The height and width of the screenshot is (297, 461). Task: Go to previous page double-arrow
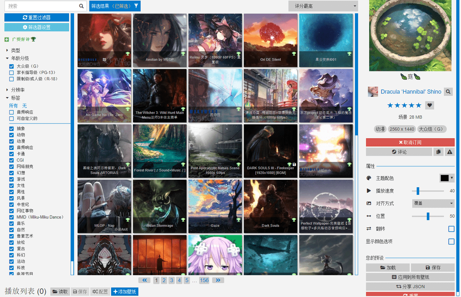[144, 280]
